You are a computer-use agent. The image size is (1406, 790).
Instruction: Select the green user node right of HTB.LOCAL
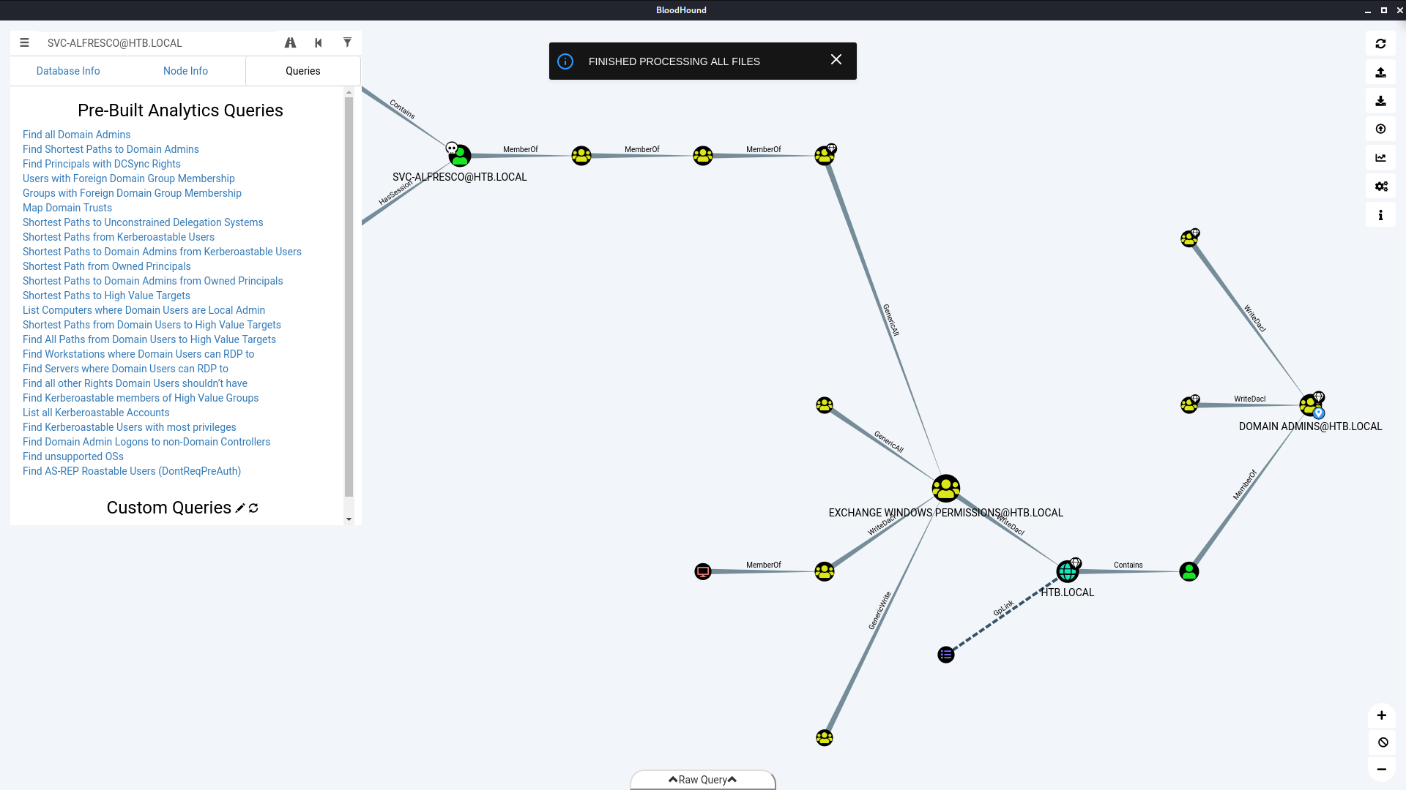tap(1189, 571)
